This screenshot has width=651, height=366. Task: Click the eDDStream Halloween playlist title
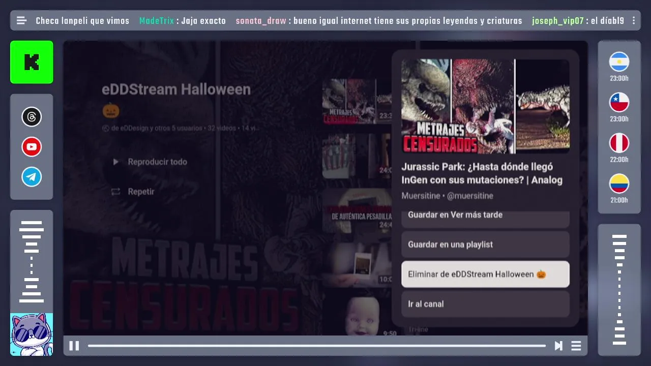coord(176,89)
